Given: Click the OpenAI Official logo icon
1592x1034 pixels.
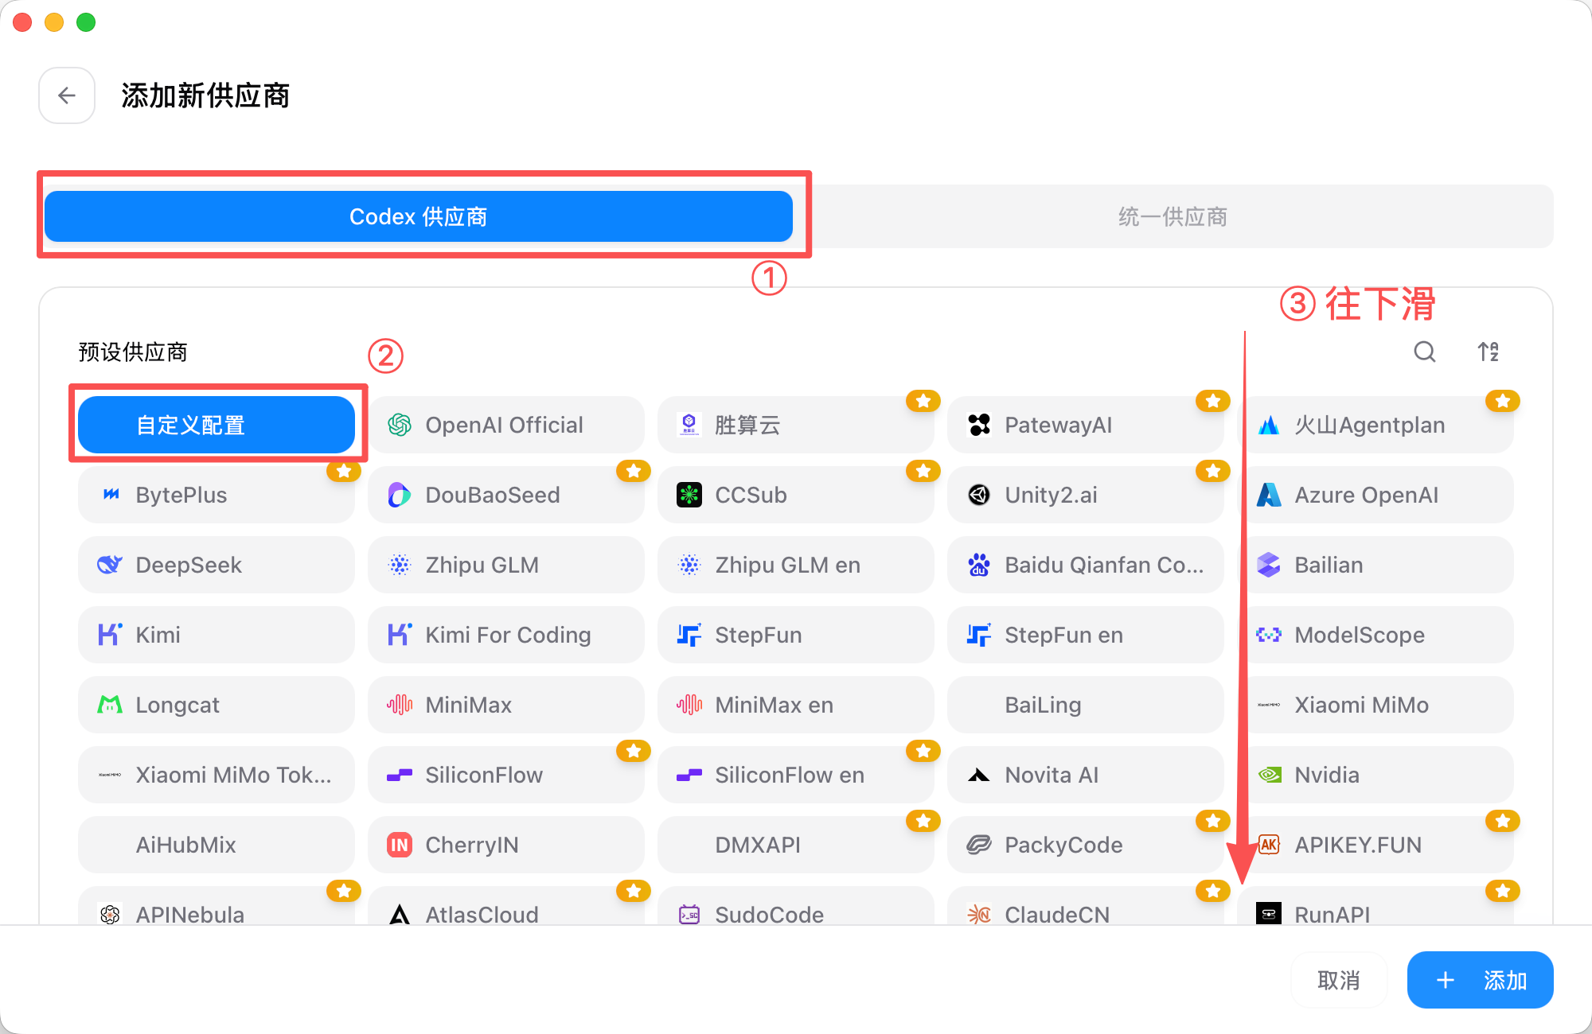Looking at the screenshot, I should tap(400, 425).
